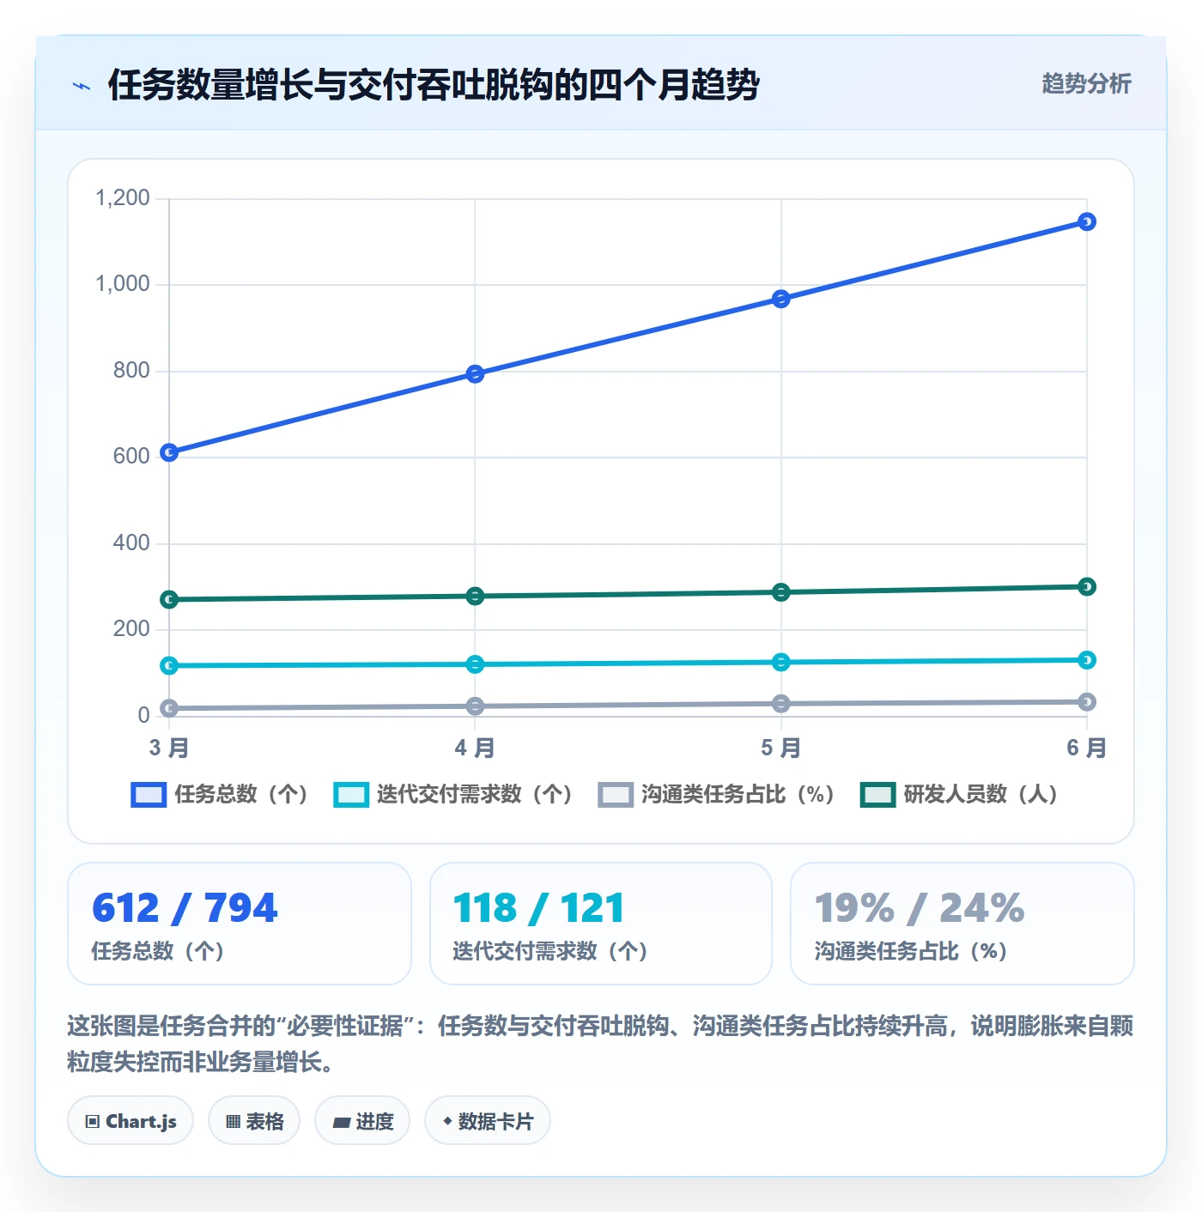Viewport: 1202px width, 1212px height.
Task: Click the cyan 迭代交付需求数 legend color box
Action: click(x=351, y=795)
